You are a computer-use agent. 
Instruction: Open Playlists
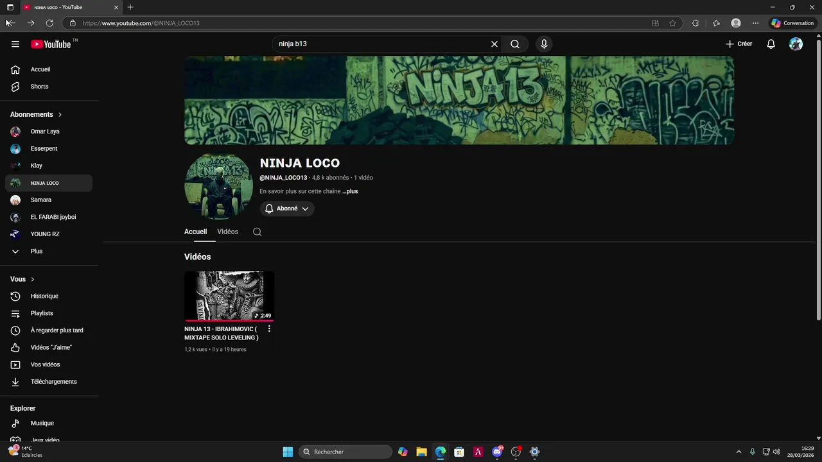pos(49,313)
